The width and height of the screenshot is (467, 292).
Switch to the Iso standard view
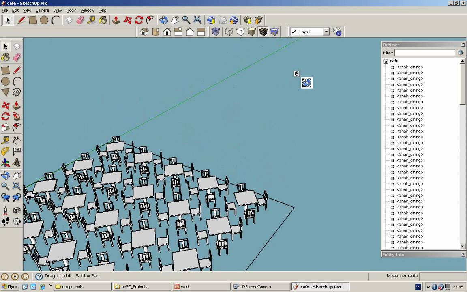point(144,32)
